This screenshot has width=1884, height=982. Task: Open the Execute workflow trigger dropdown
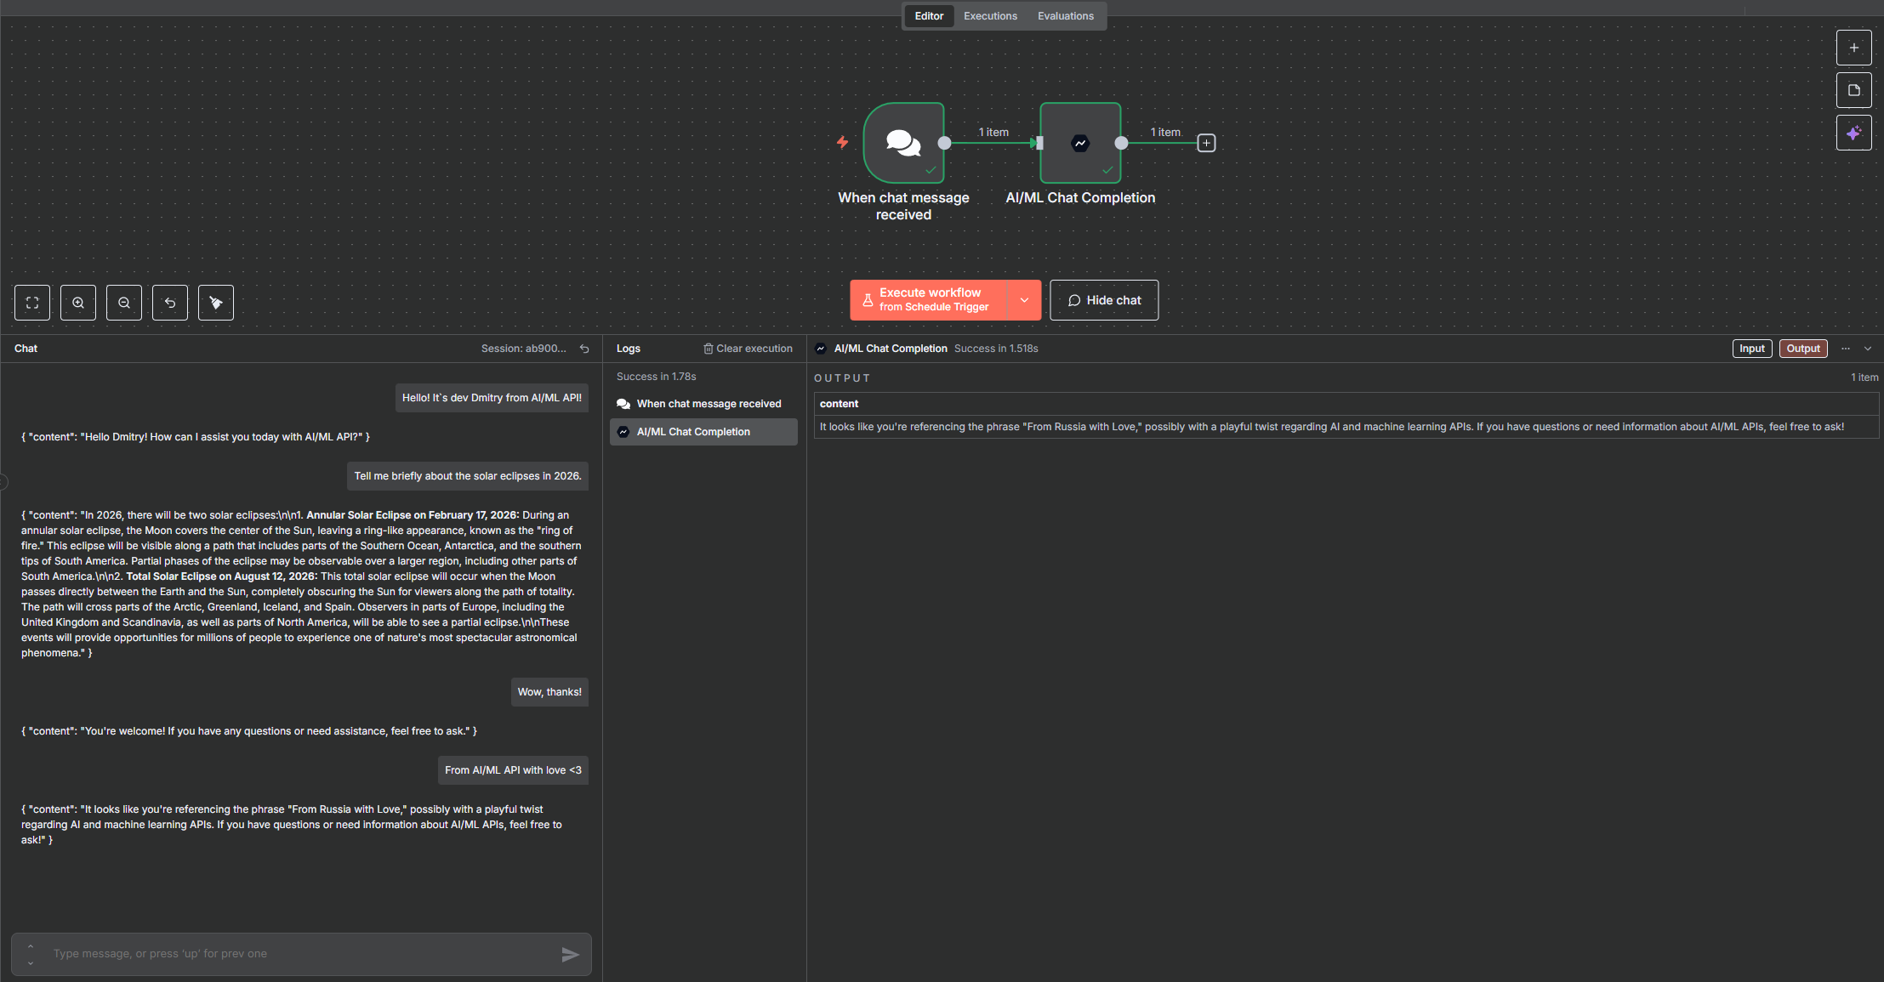coord(1024,300)
